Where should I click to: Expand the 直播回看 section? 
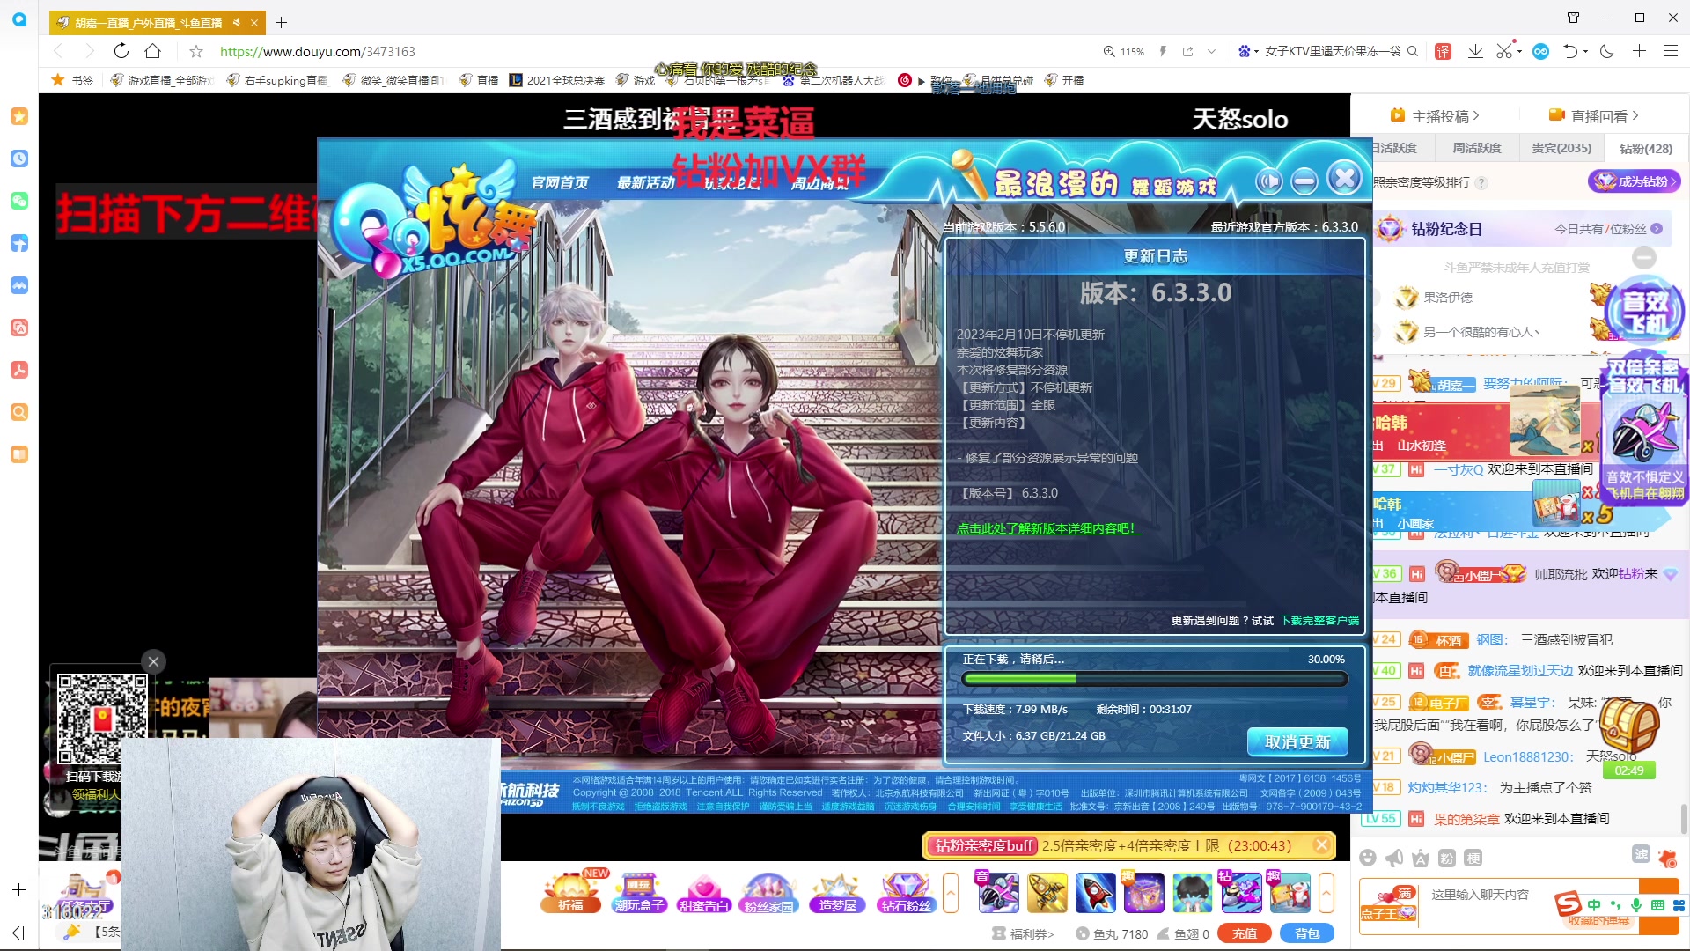point(1594,115)
